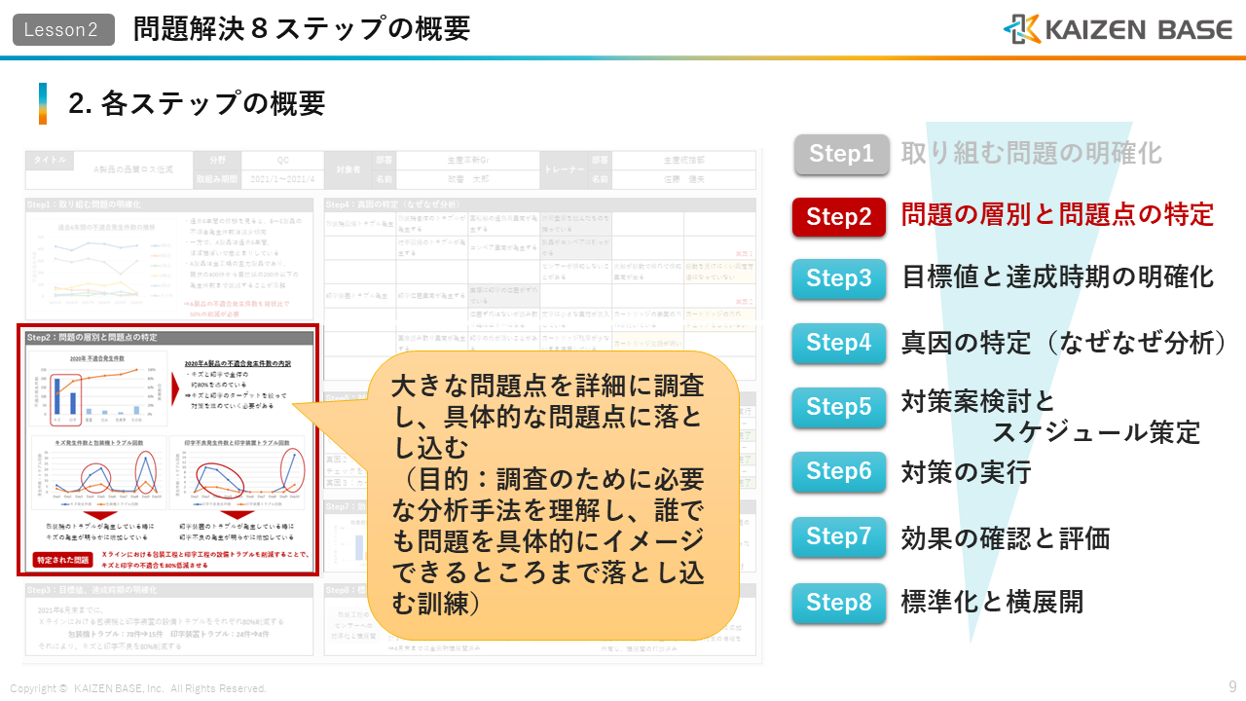Screen dimensions: 1246x701
Task: Click the Step2：問題の層別と問題点の特定 section header bar
Action: [x=169, y=337]
